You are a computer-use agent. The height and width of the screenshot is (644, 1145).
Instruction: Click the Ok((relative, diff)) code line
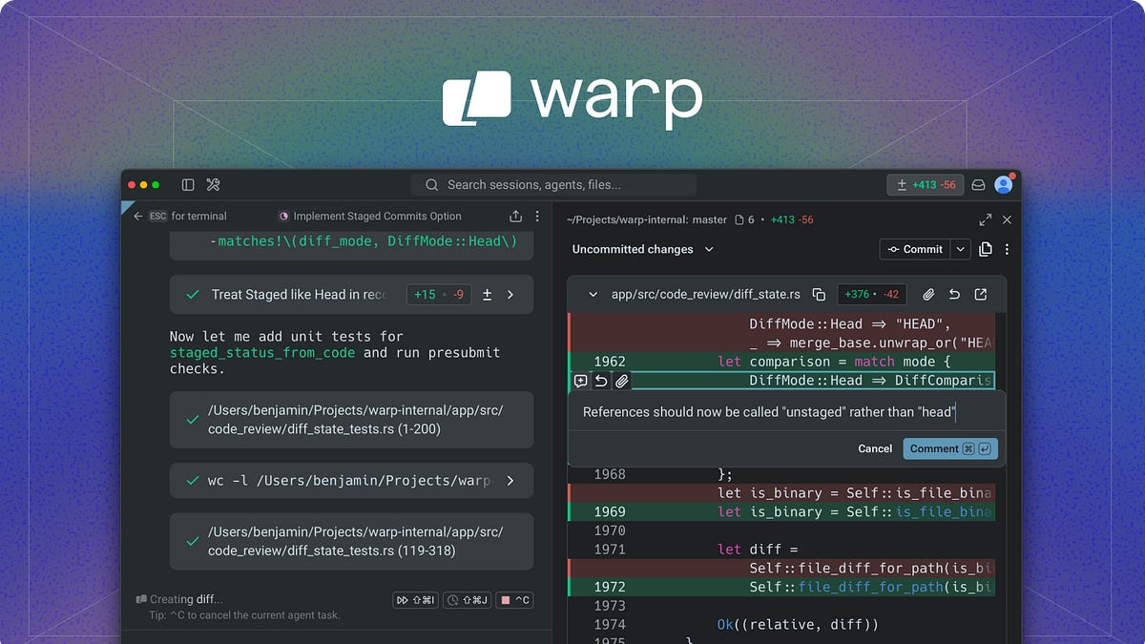click(x=797, y=624)
